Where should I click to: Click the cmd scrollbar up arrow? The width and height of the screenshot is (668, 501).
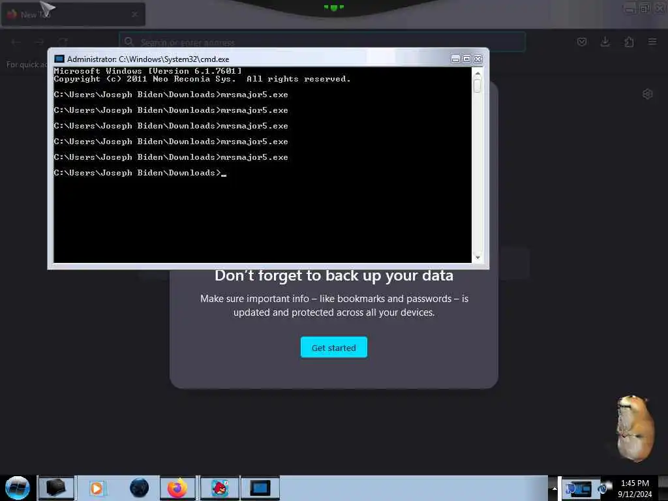pyautogui.click(x=478, y=73)
